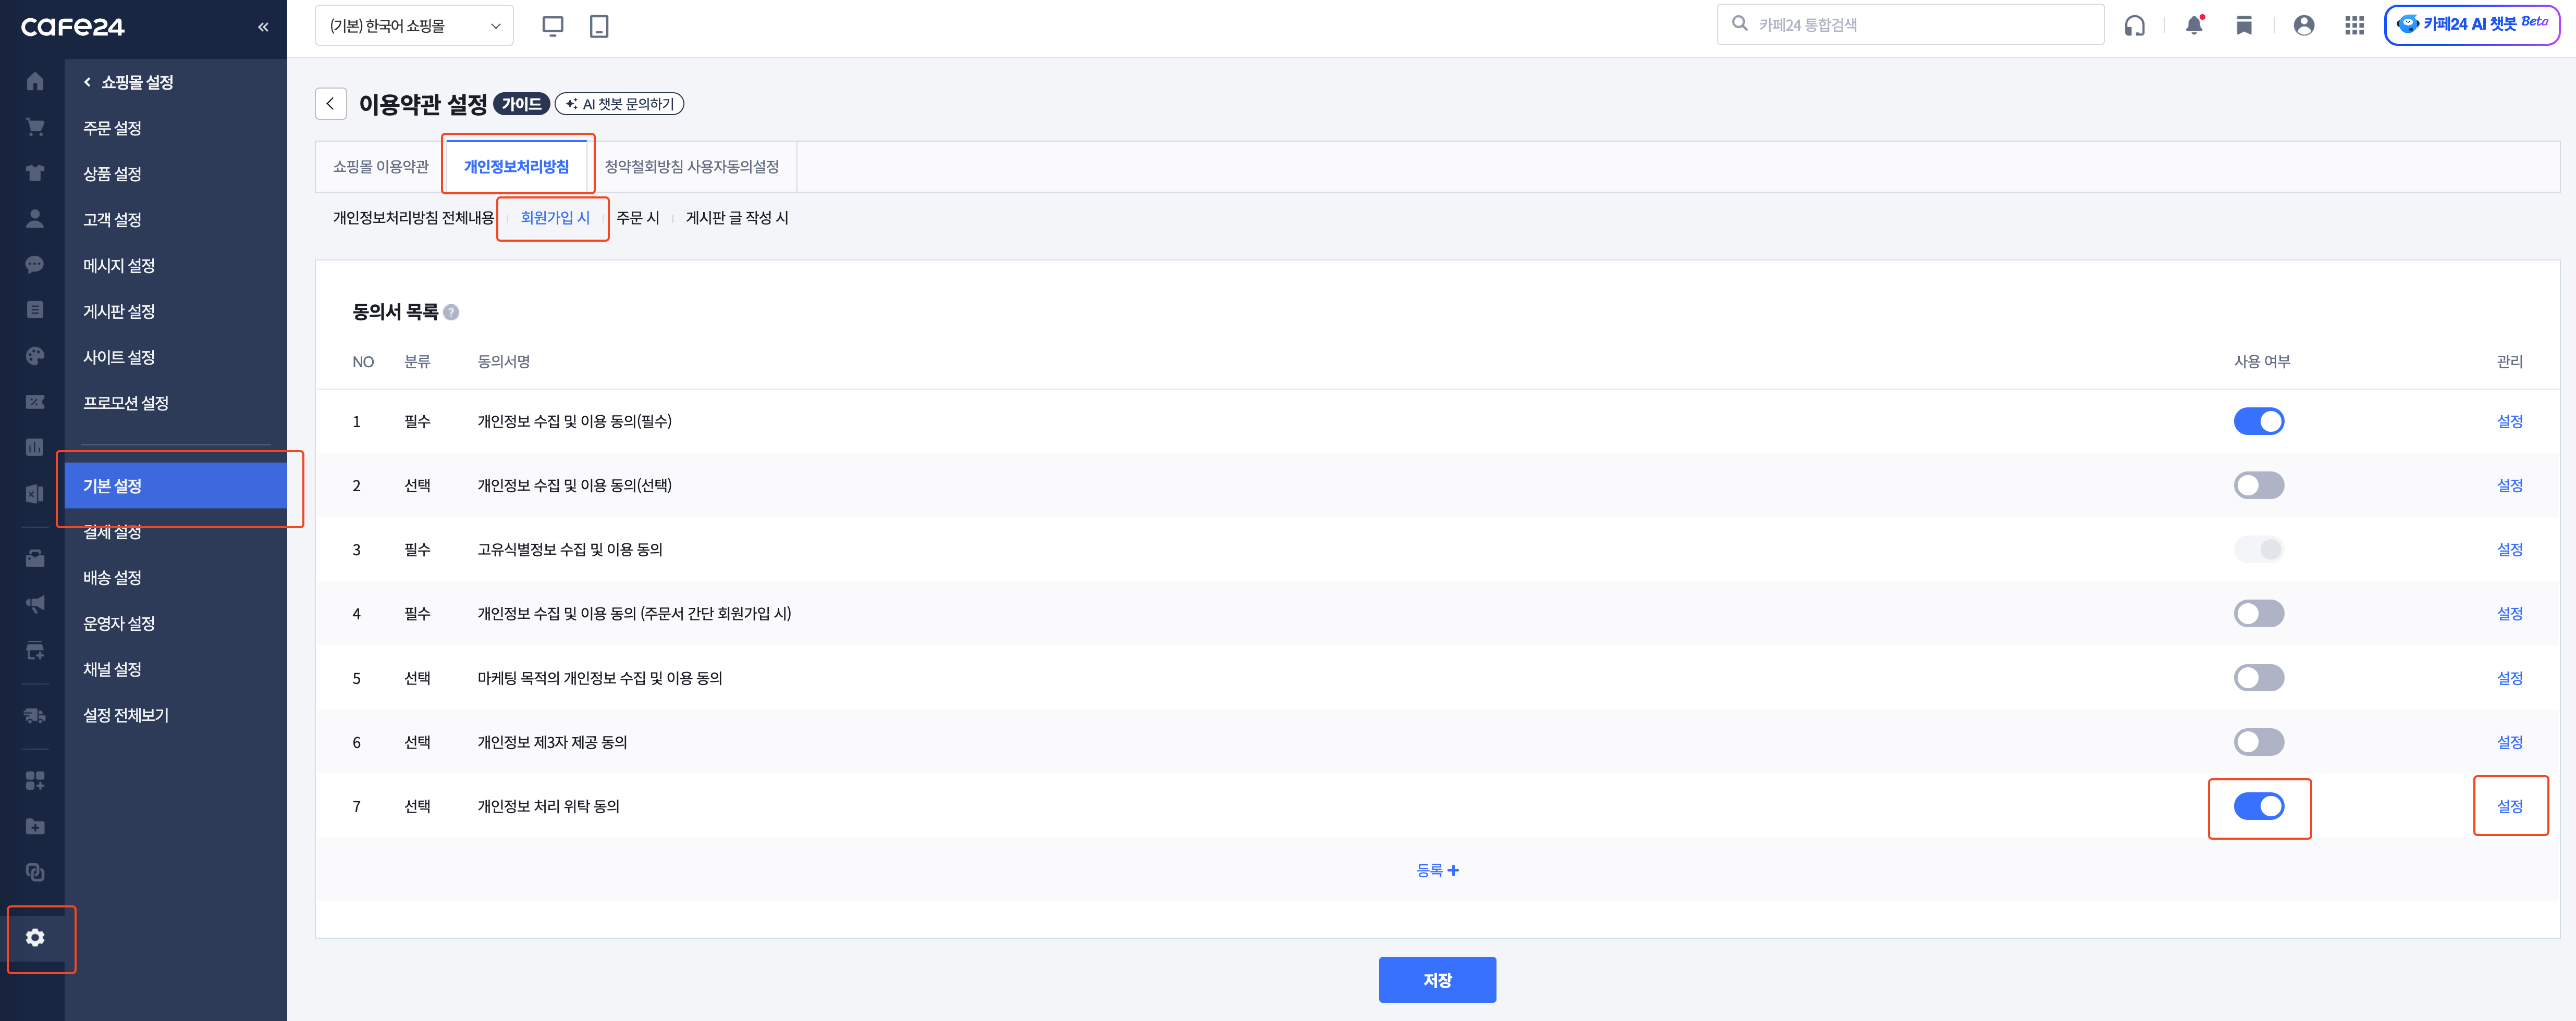Screen dimensions: 2576x1021
Task: Collapse the sidebar with double chevron
Action: [x=263, y=27]
